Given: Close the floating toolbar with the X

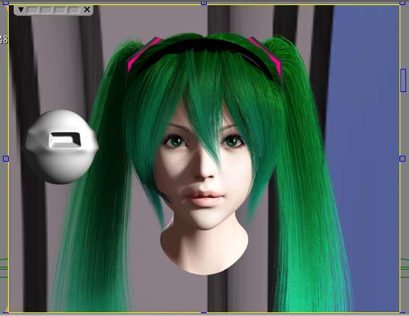Looking at the screenshot, I should tap(87, 9).
